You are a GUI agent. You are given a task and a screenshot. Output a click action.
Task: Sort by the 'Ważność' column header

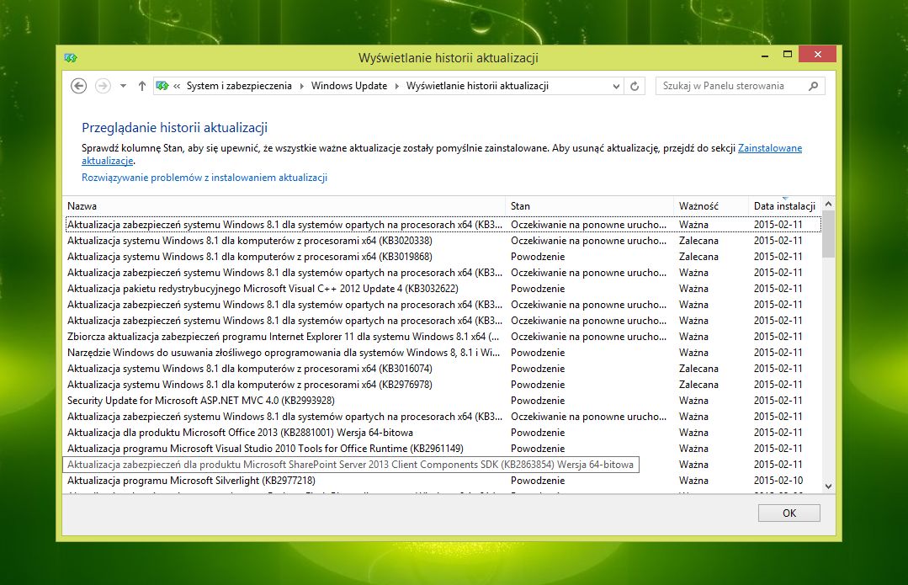(710, 205)
